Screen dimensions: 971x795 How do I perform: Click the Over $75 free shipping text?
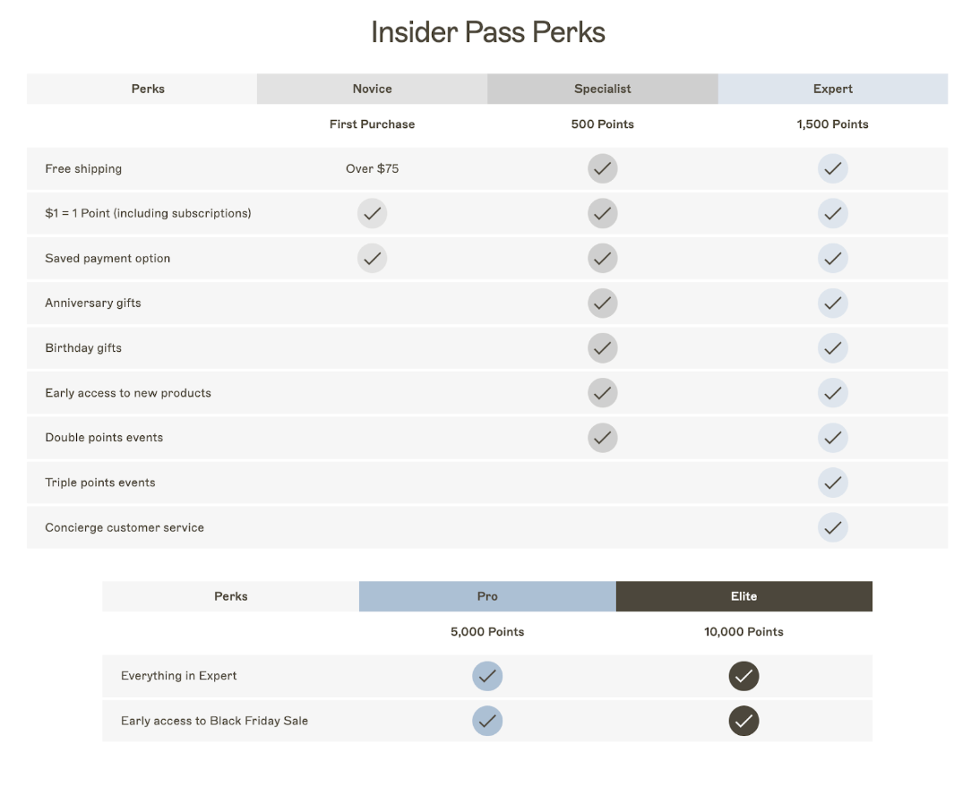[372, 168]
